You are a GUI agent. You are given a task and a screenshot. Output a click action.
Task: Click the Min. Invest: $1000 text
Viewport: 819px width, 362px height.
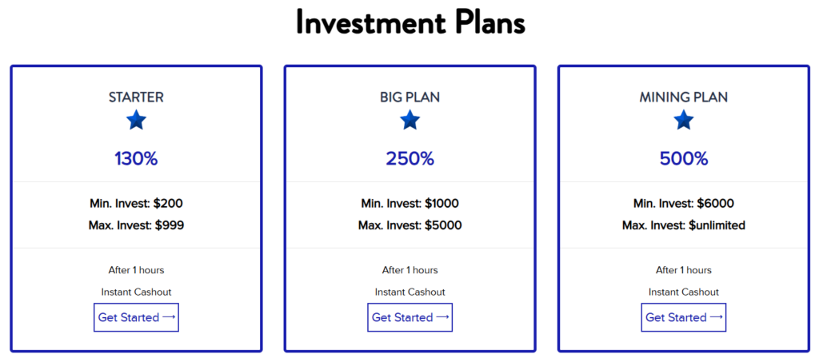(409, 204)
